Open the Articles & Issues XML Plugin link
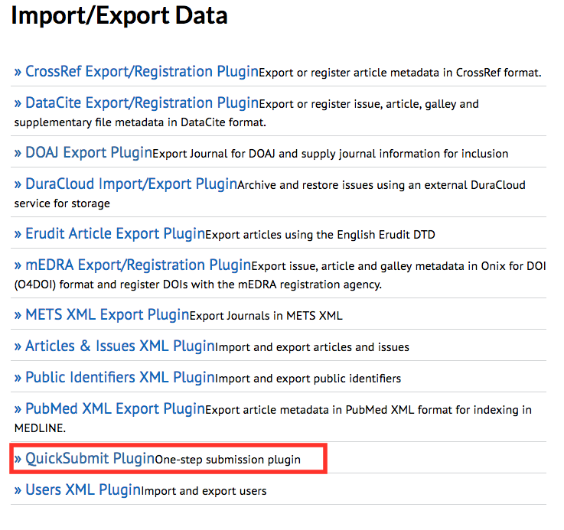 (120, 346)
